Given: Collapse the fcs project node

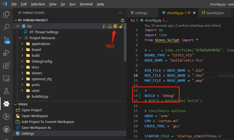Looking at the screenshot, I should pyautogui.click(x=18, y=26).
